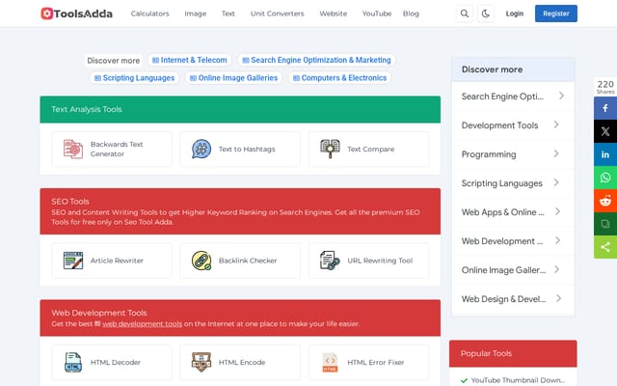Open Search Engine Optimization & Marketing tag
The height and width of the screenshot is (386, 617).
coord(317,60)
